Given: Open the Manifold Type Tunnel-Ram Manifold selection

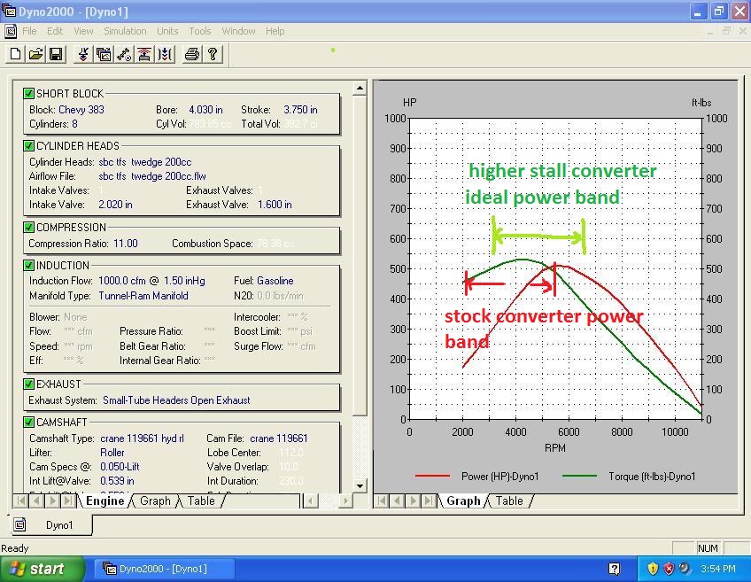Looking at the screenshot, I should coord(143,296).
